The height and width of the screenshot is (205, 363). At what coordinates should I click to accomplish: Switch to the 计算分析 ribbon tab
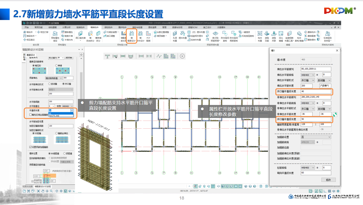pos(66,27)
